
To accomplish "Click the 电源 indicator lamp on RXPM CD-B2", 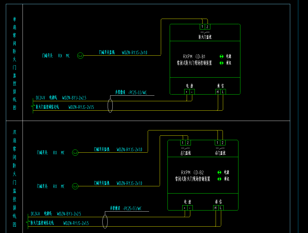I will pyautogui.click(x=220, y=172).
